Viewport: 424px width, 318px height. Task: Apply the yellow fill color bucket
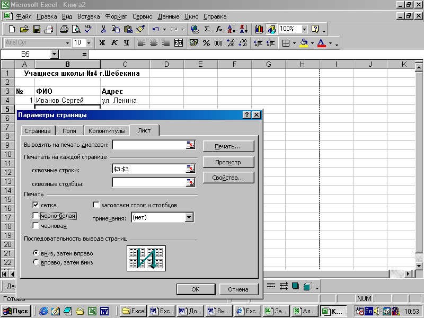click(x=304, y=43)
